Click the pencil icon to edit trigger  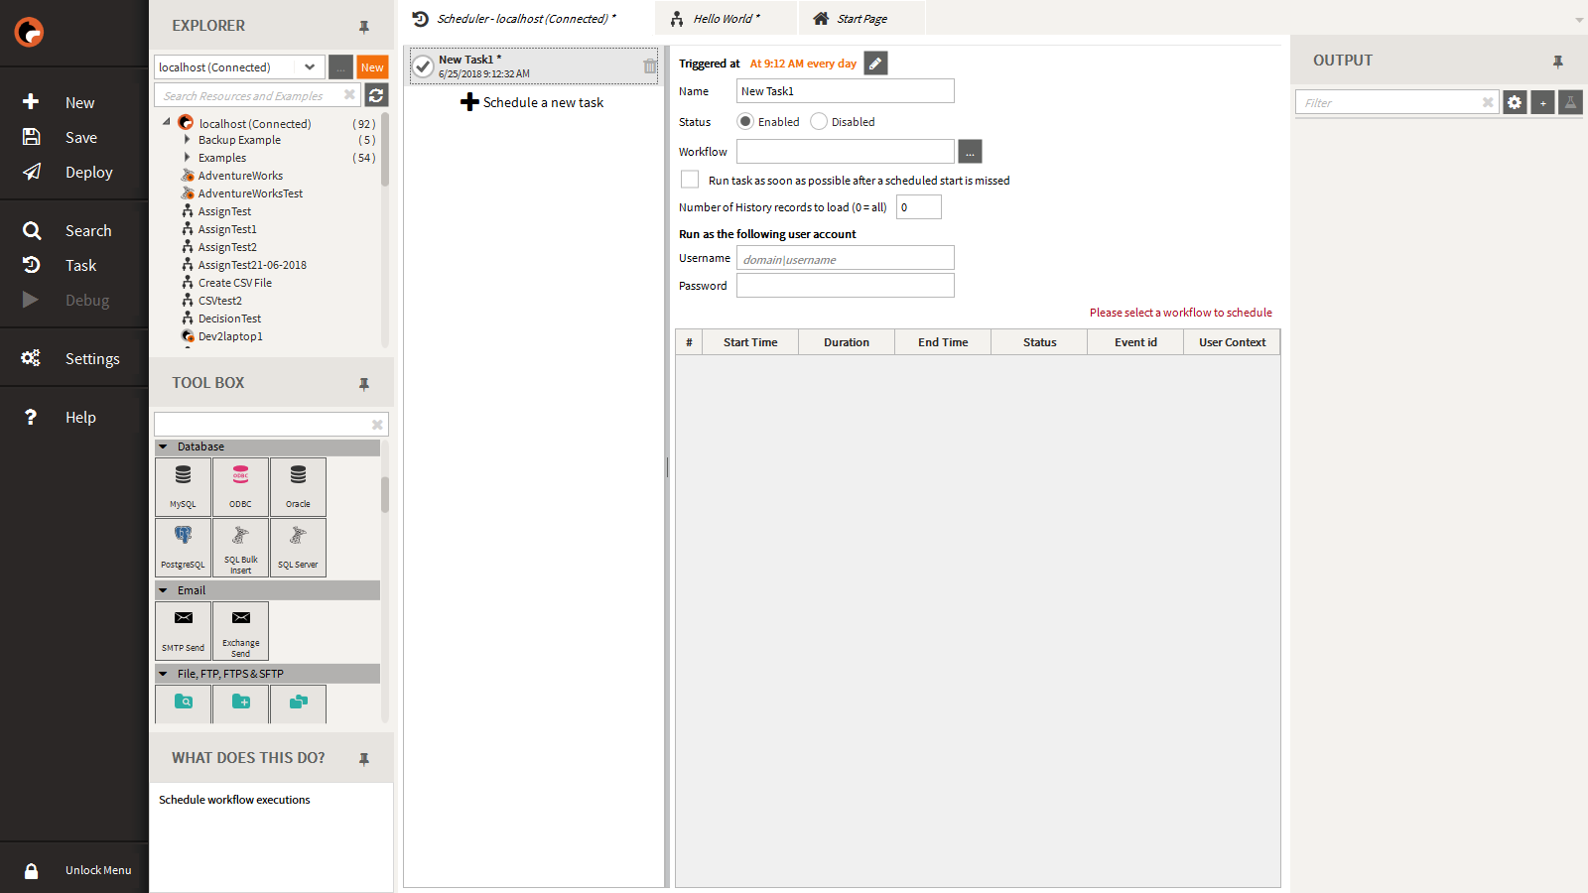pos(875,64)
